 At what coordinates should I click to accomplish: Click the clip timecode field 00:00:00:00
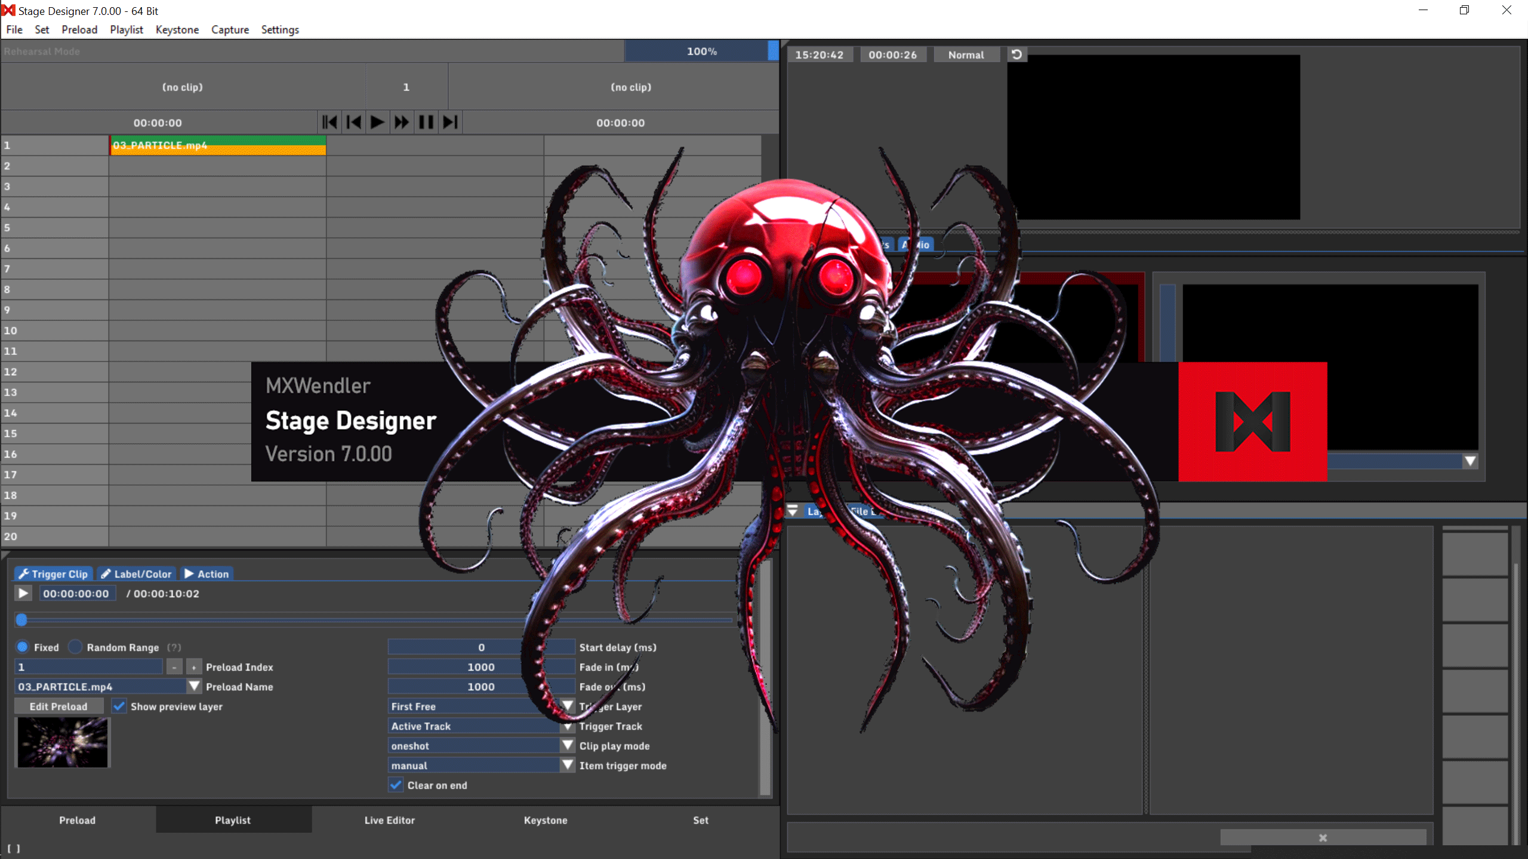pyautogui.click(x=76, y=594)
